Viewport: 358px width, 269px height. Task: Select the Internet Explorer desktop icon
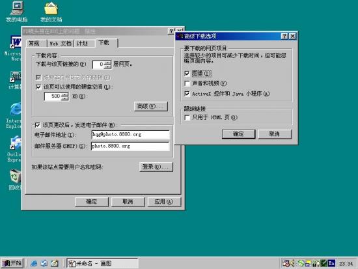click(x=14, y=115)
